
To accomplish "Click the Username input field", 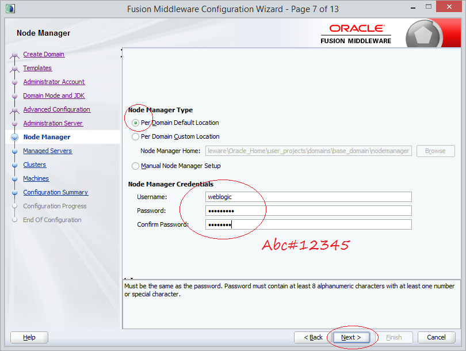I will click(308, 197).
